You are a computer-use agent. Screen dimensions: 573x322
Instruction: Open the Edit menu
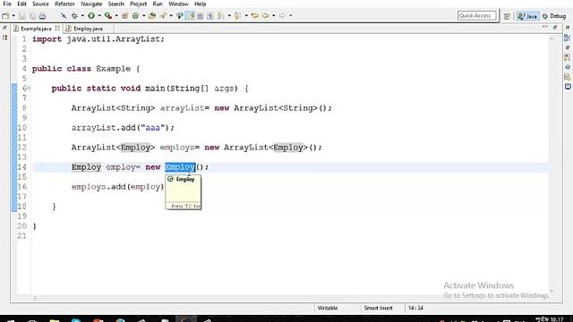pos(21,4)
